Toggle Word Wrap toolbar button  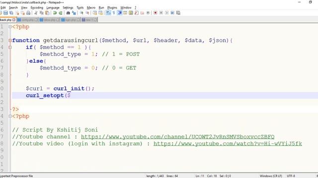[108, 13]
